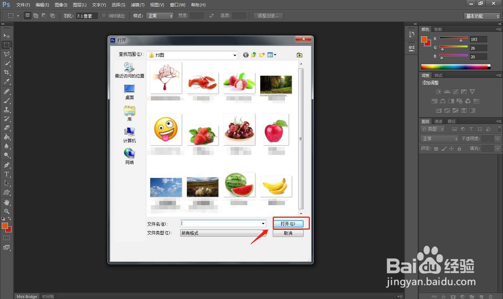503x299 pixels.
Task: Select the Quick Selection tool
Action: 7,63
